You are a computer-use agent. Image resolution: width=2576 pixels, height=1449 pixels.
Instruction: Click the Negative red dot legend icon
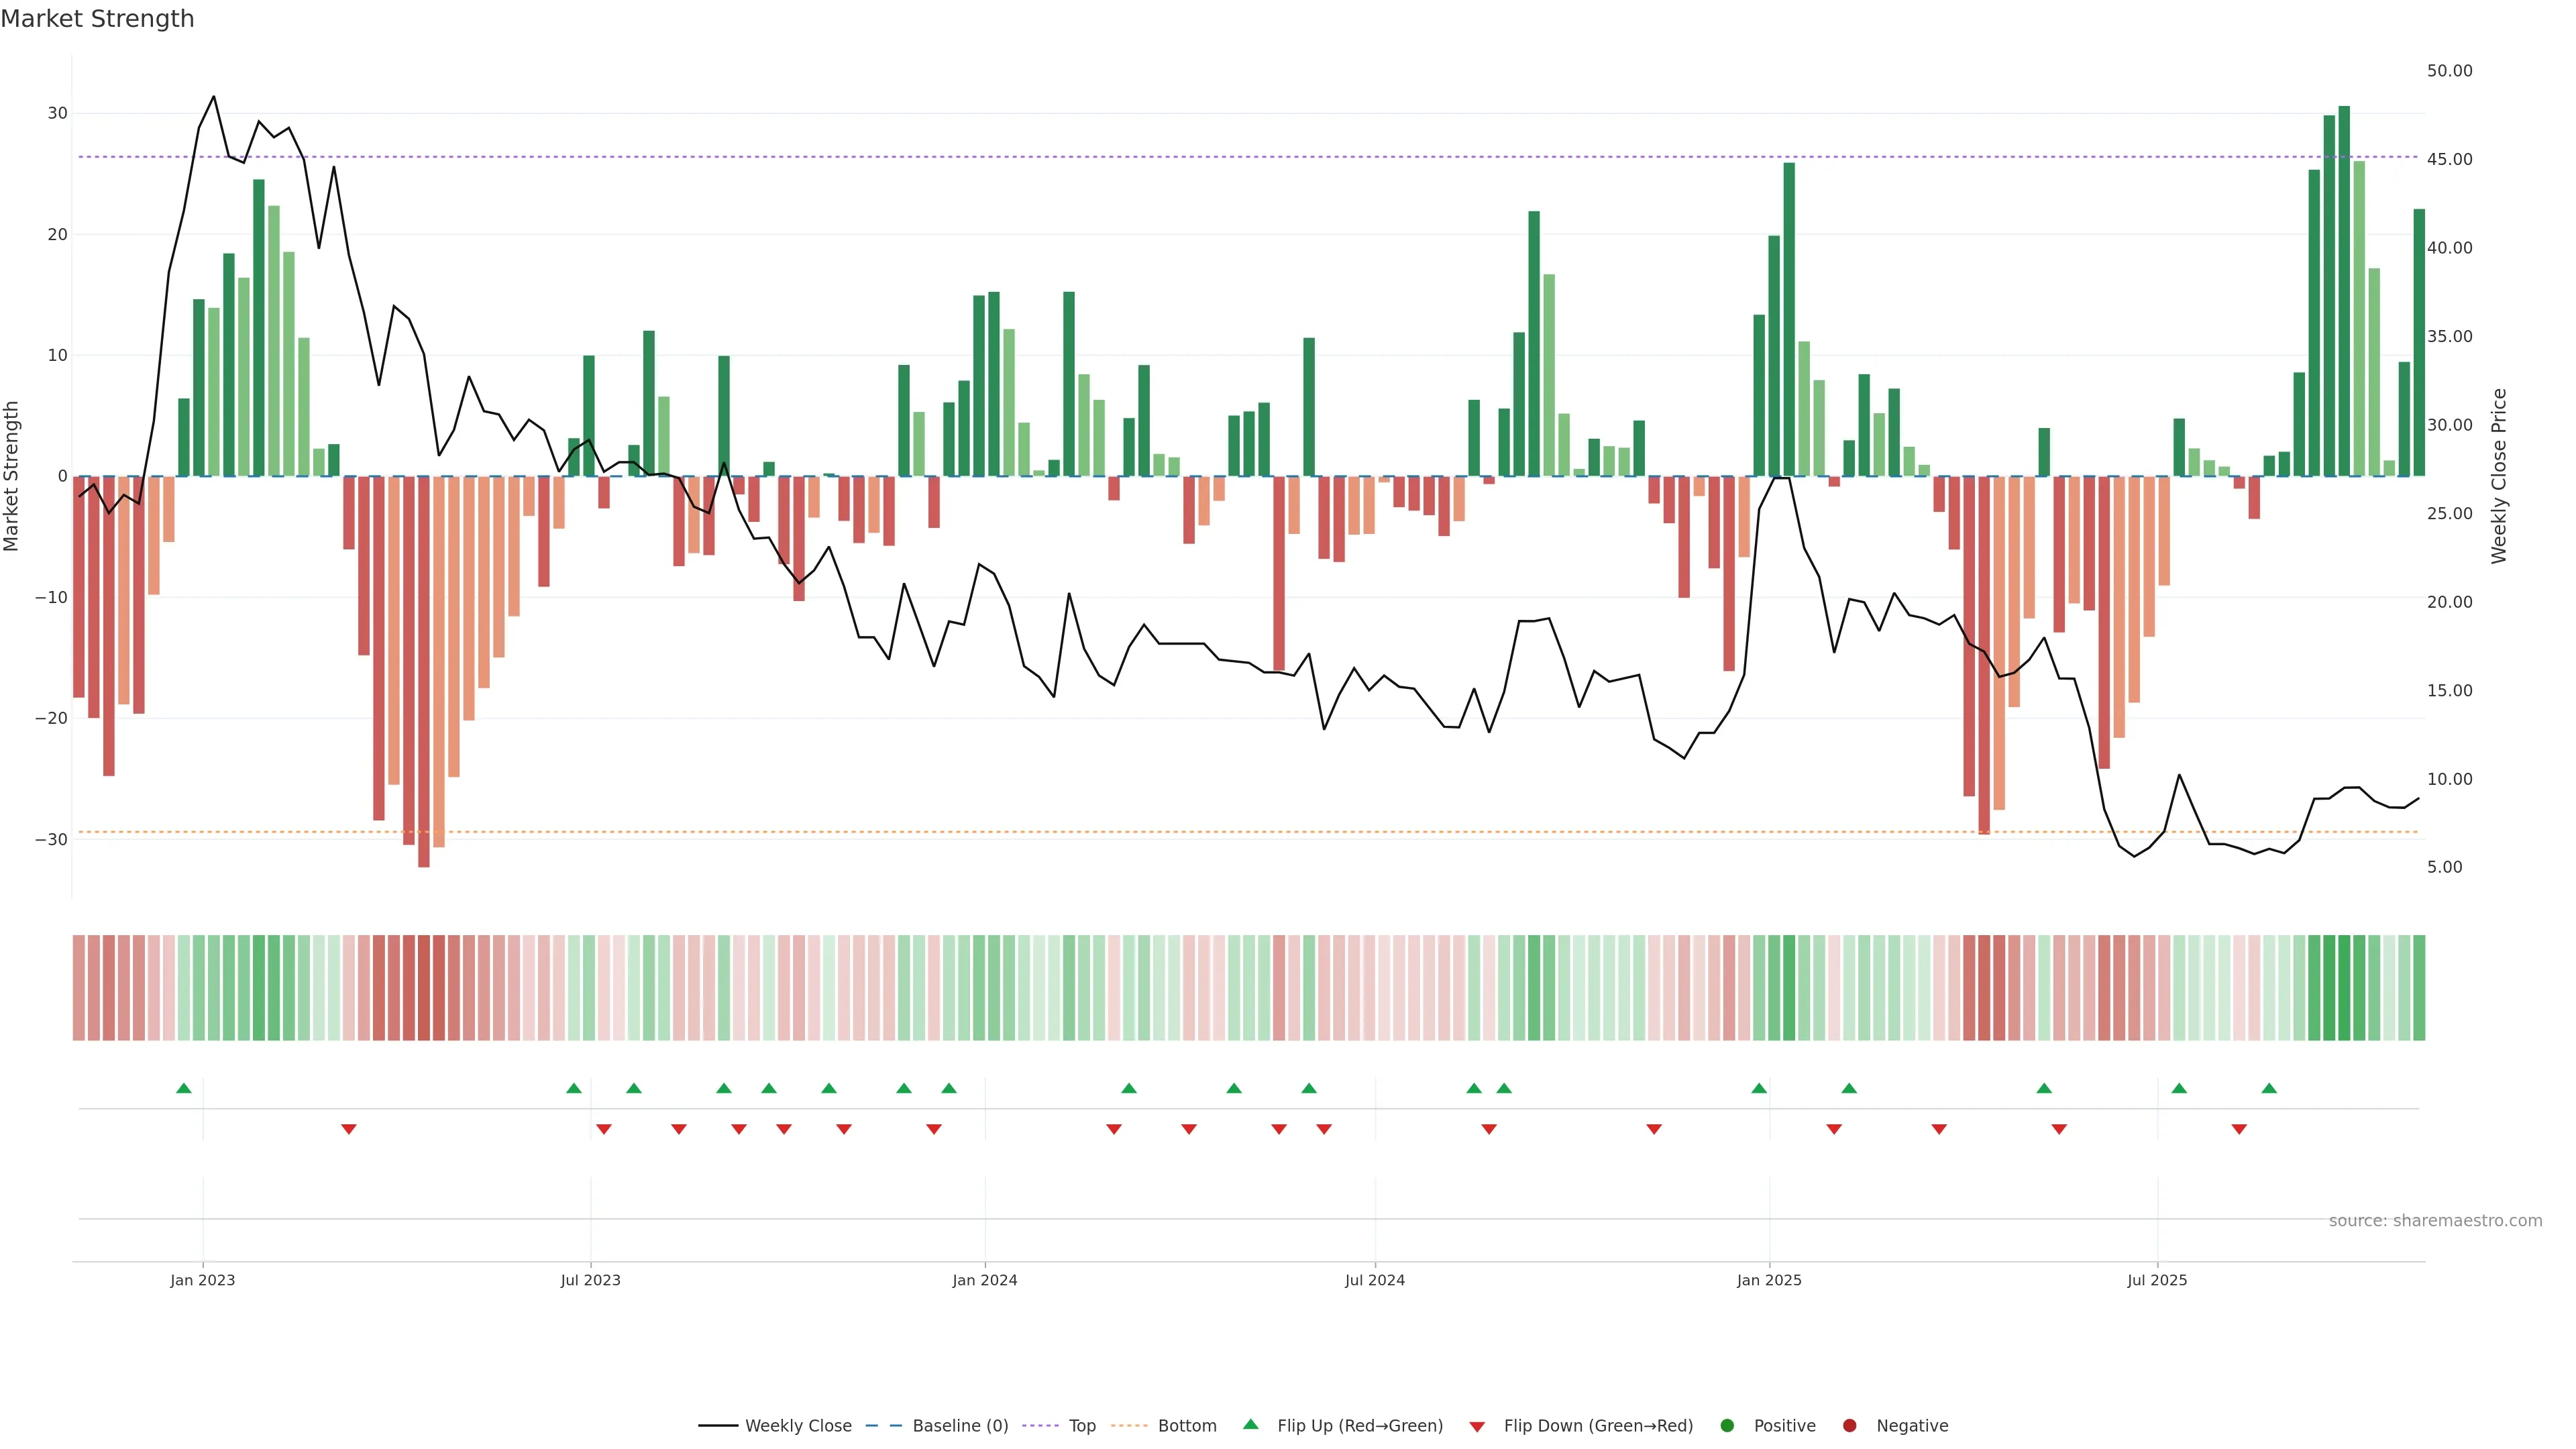[1849, 1425]
